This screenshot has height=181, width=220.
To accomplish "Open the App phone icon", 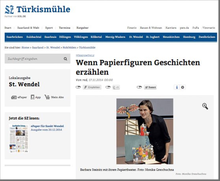I will [32, 97].
